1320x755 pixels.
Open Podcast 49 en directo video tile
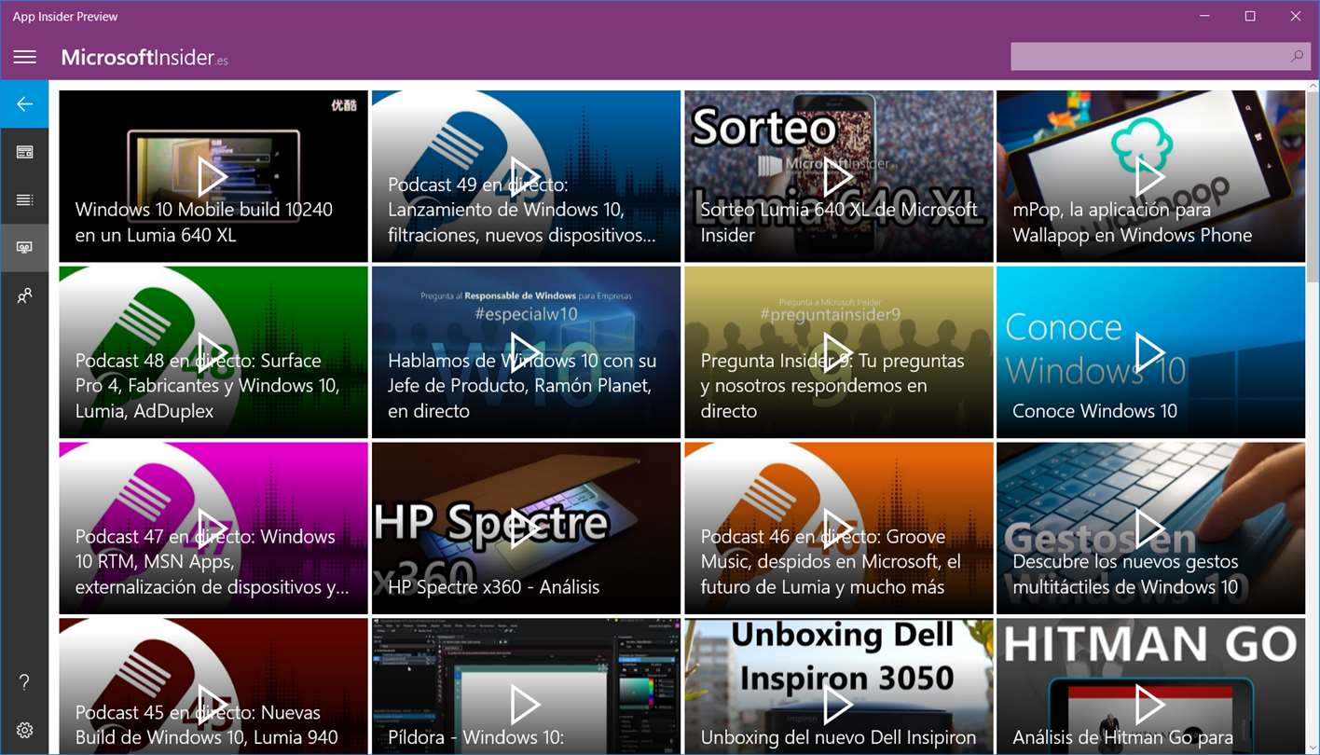point(526,176)
